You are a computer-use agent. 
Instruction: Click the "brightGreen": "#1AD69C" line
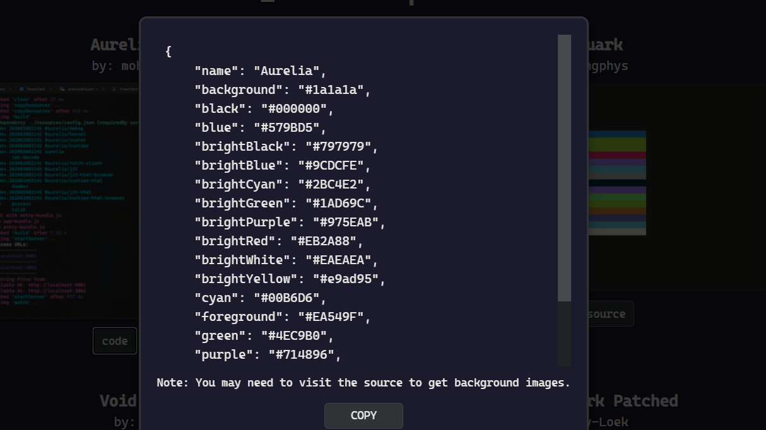click(286, 203)
